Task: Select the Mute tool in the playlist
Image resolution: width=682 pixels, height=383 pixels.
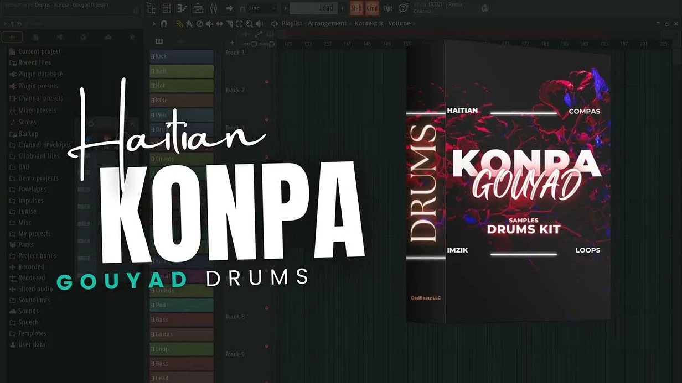Action: pos(209,24)
